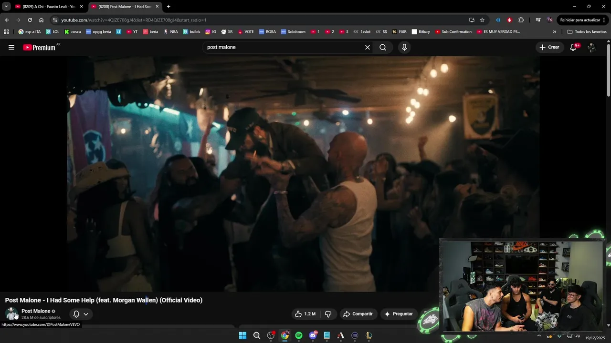Screen dimensions: 611x343
Task: Open Discord from the taskbar
Action: pos(313,335)
